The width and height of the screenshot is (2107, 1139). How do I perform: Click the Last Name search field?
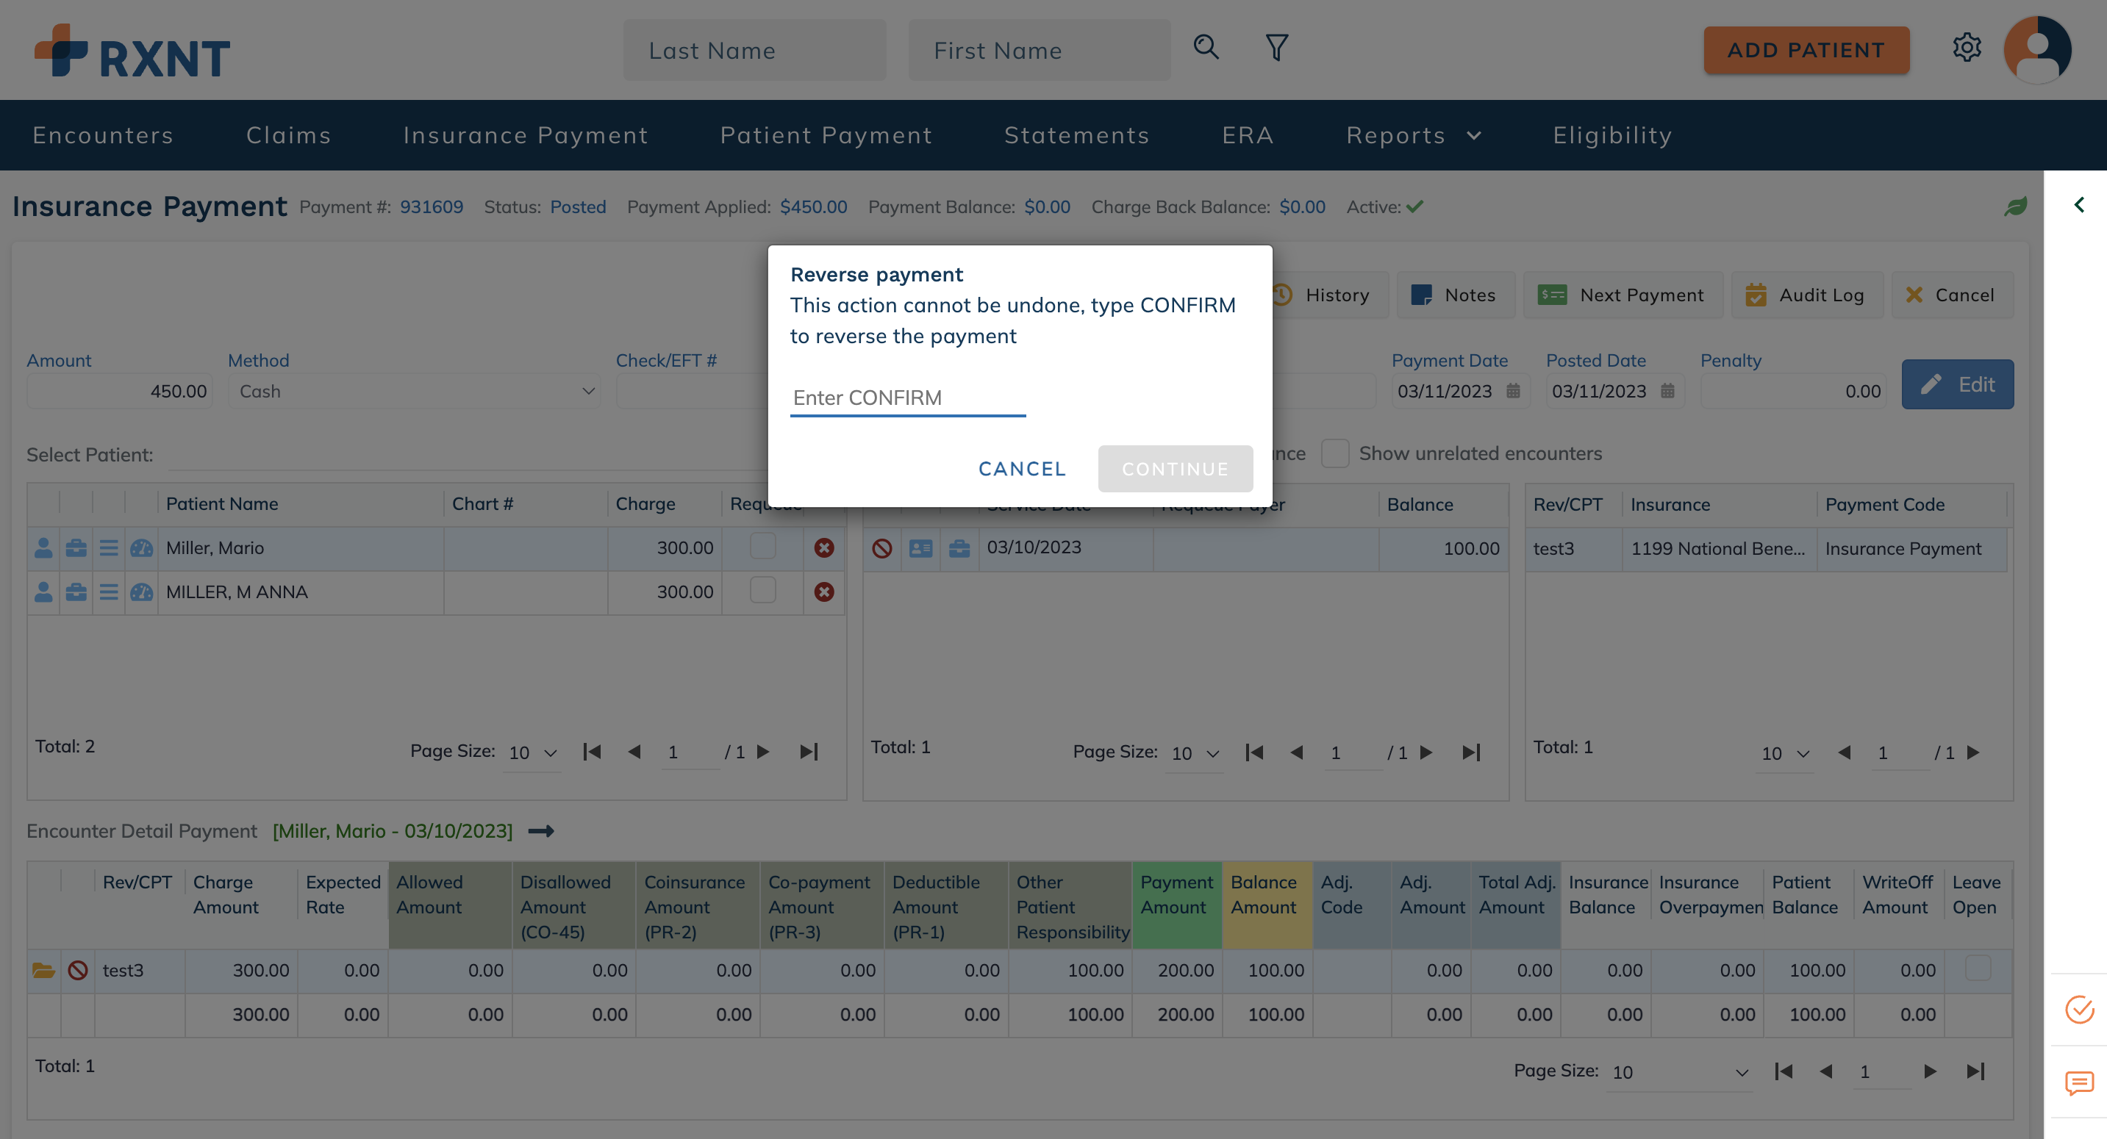pos(754,50)
